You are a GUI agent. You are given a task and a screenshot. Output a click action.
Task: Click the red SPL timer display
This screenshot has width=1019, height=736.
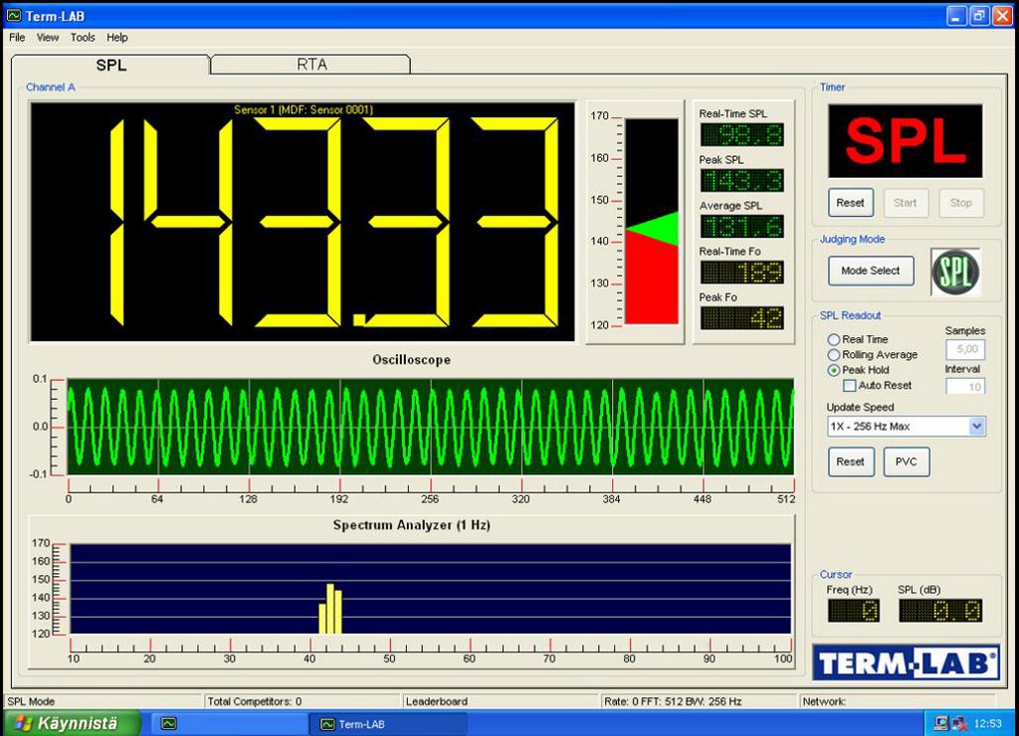[x=906, y=140]
